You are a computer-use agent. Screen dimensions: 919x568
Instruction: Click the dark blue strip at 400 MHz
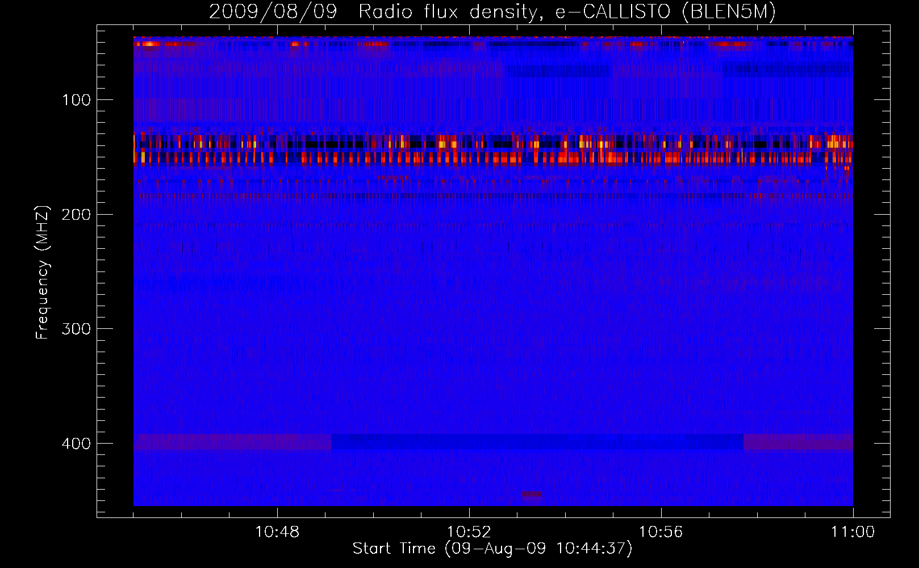[537, 442]
